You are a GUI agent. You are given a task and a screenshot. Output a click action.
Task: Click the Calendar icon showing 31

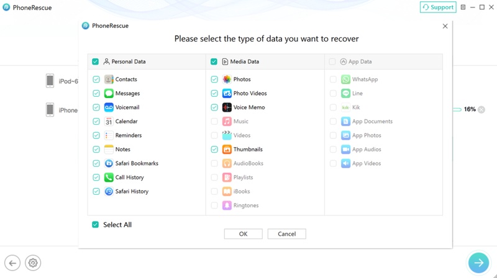(109, 121)
